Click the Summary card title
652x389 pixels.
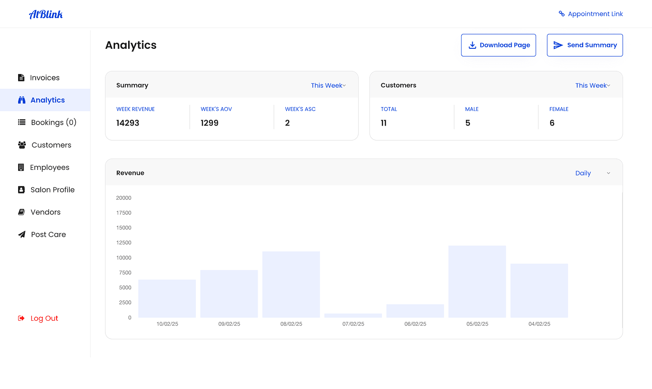pyautogui.click(x=132, y=85)
